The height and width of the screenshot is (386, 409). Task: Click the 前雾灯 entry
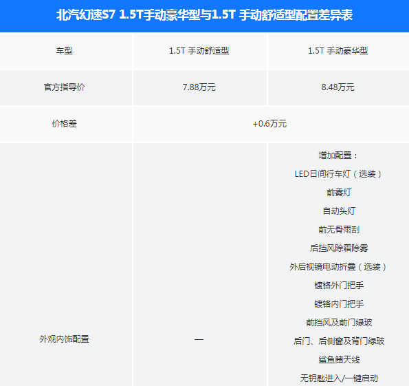coord(339,193)
